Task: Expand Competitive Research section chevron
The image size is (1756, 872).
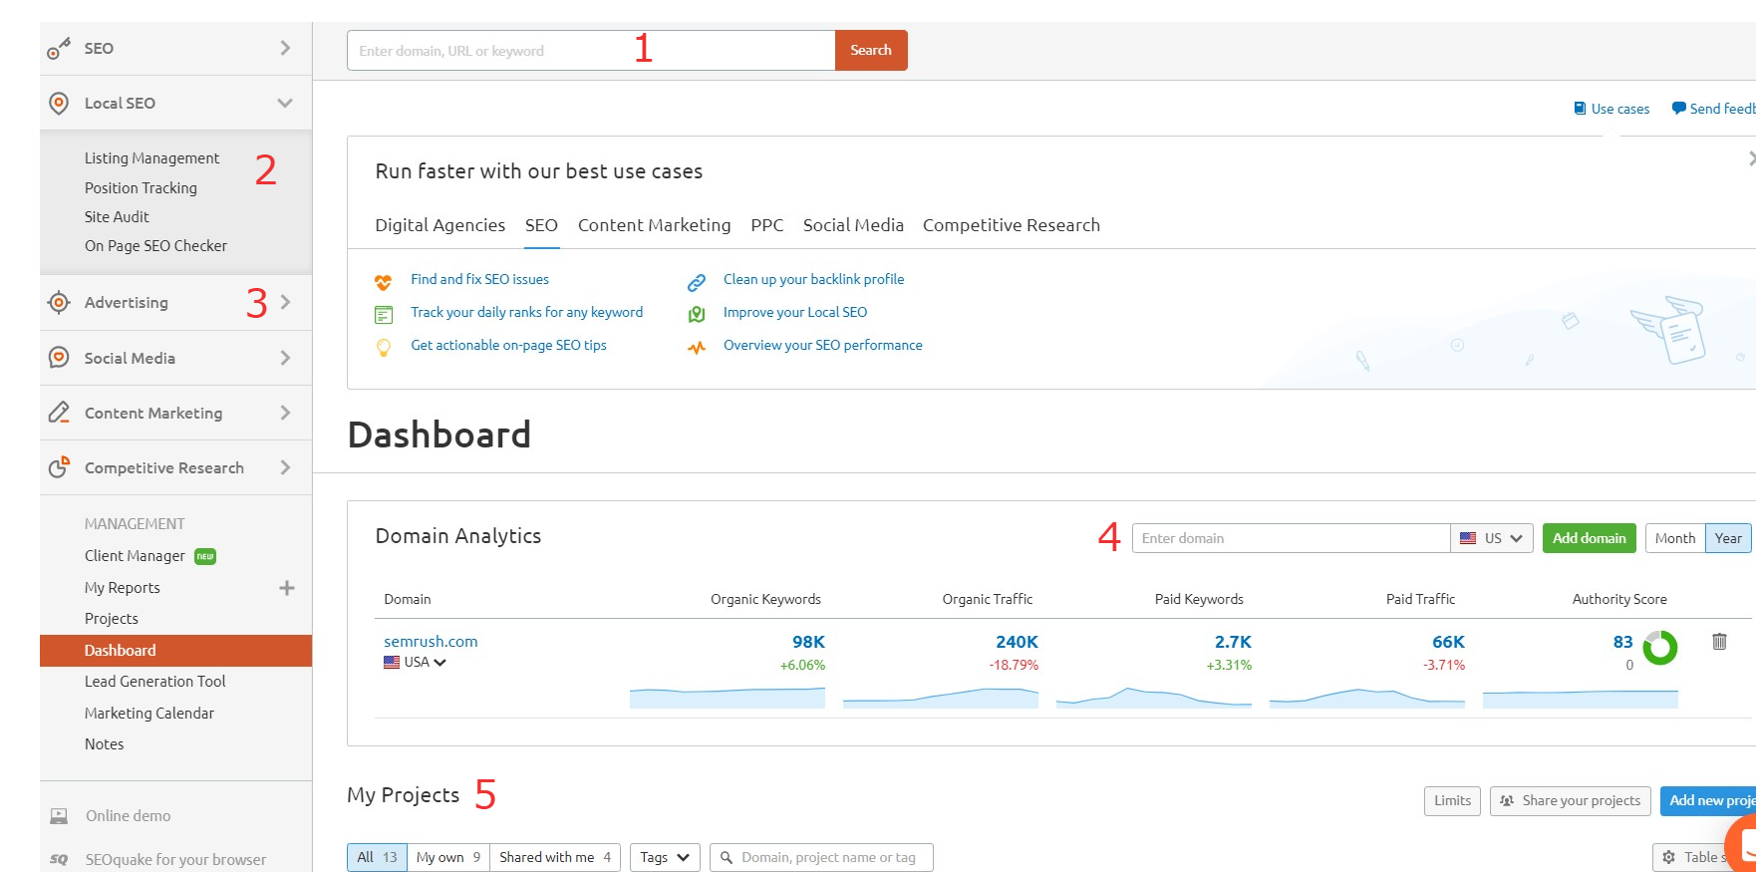Action: pos(286,467)
